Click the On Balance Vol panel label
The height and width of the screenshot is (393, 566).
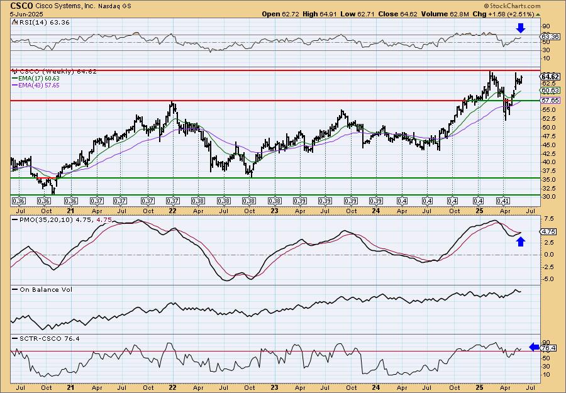[46, 289]
